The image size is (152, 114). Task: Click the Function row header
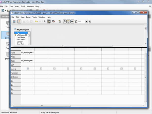16,73
